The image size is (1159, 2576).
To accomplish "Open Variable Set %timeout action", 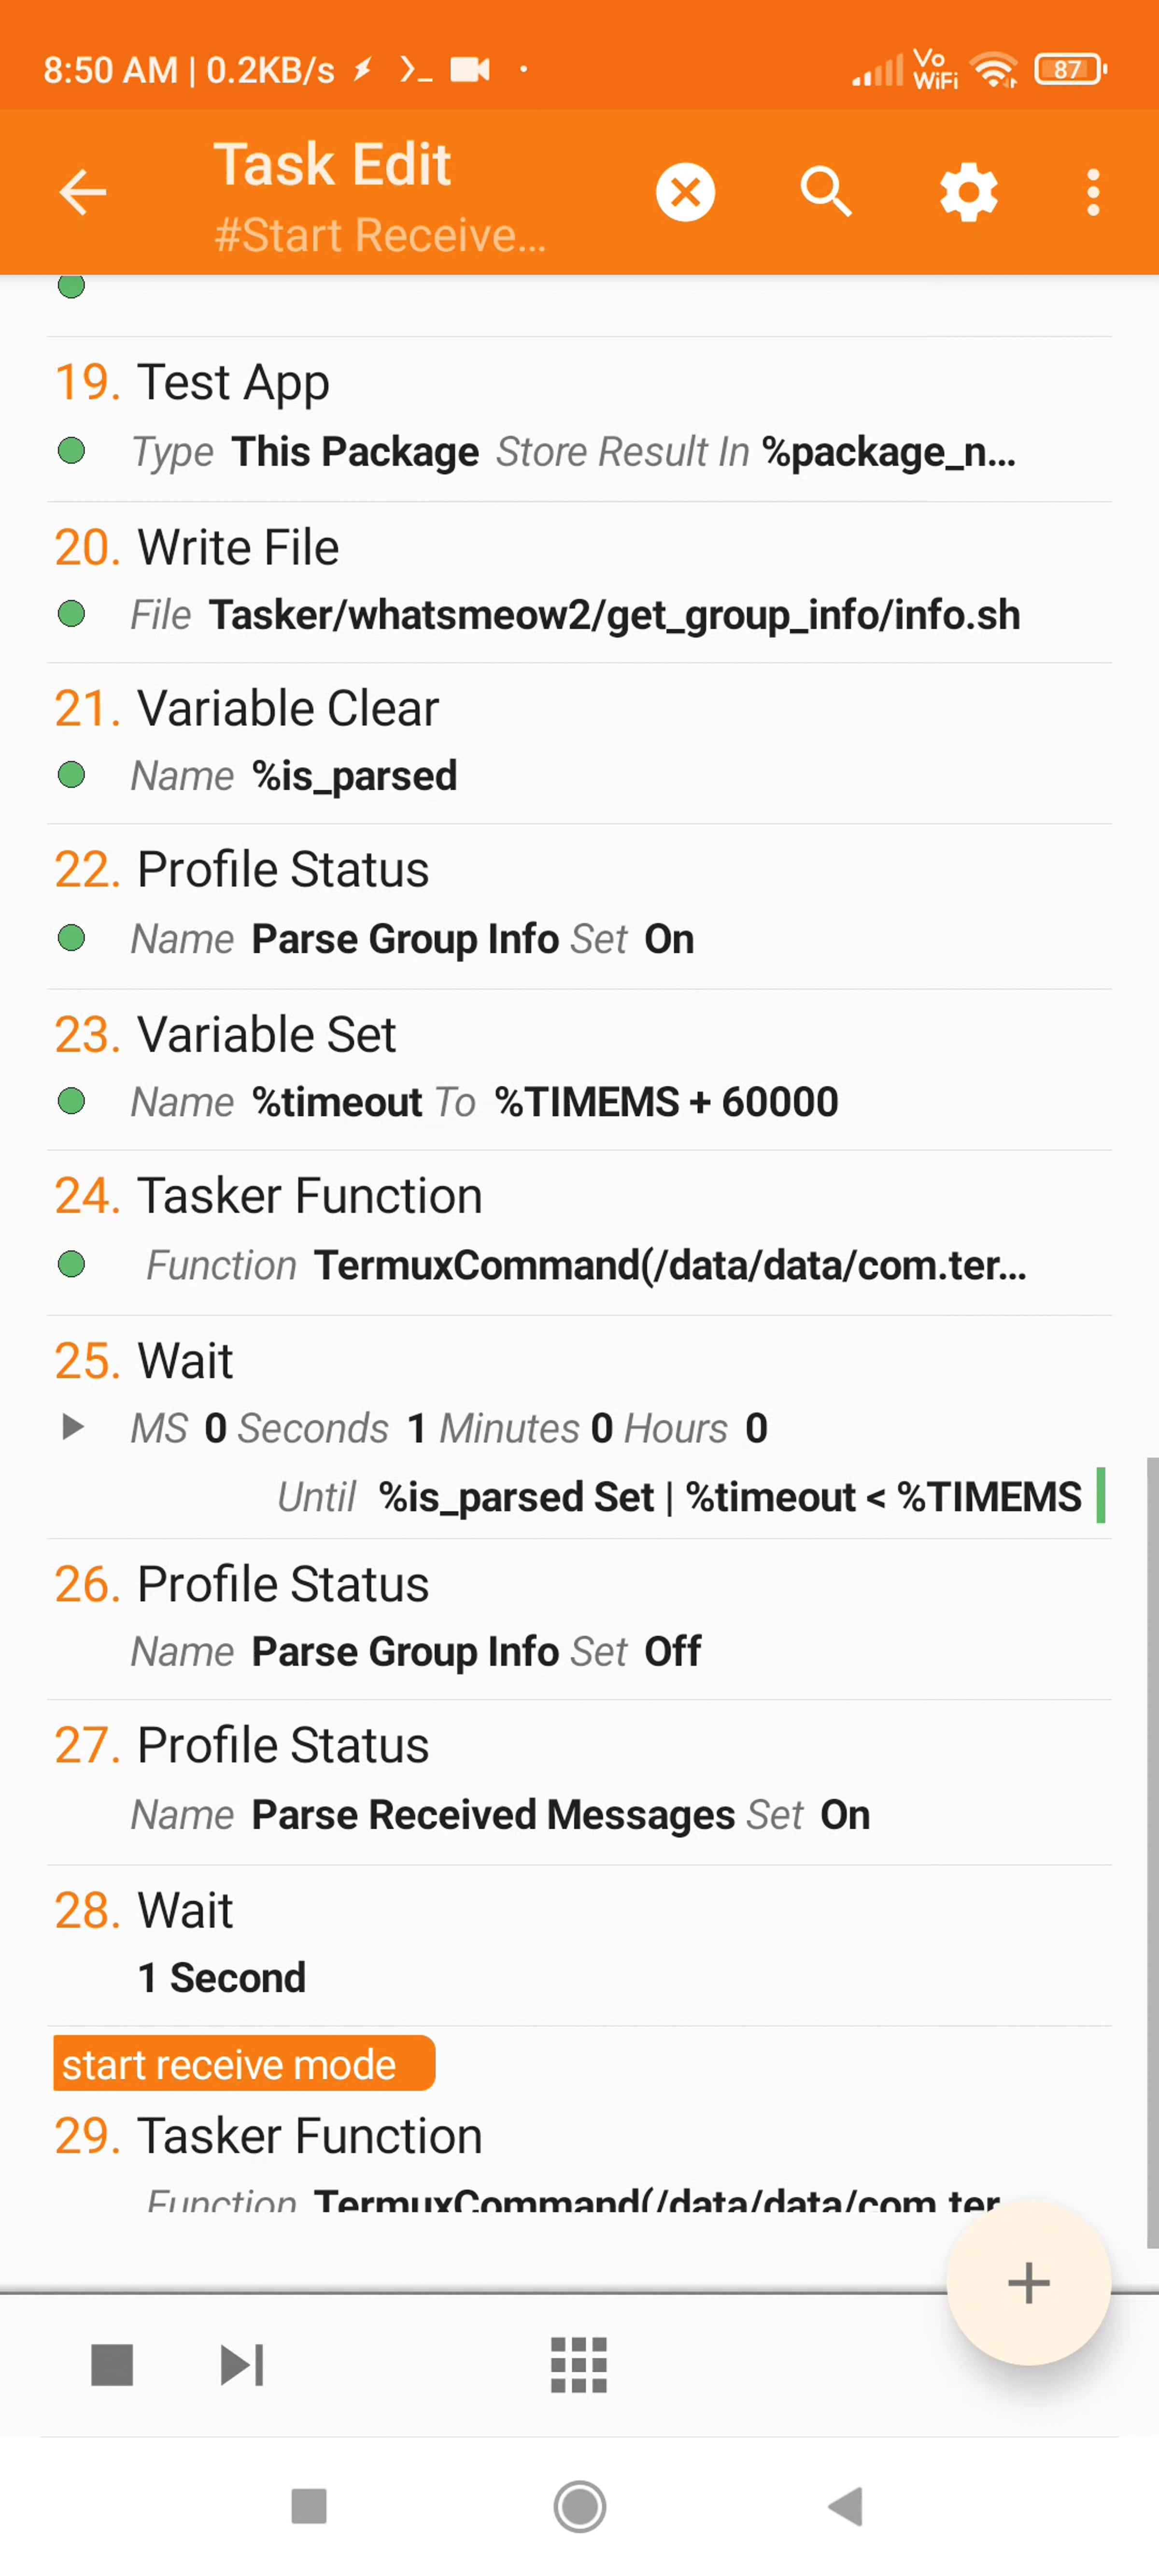I will (579, 1069).
